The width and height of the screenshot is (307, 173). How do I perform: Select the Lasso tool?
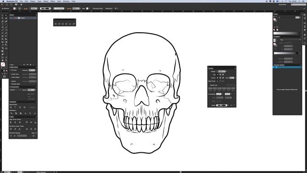[6, 18]
